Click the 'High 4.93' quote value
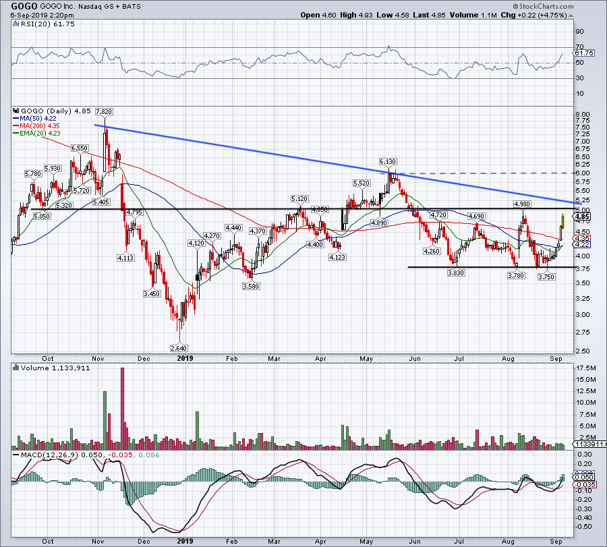 356,15
